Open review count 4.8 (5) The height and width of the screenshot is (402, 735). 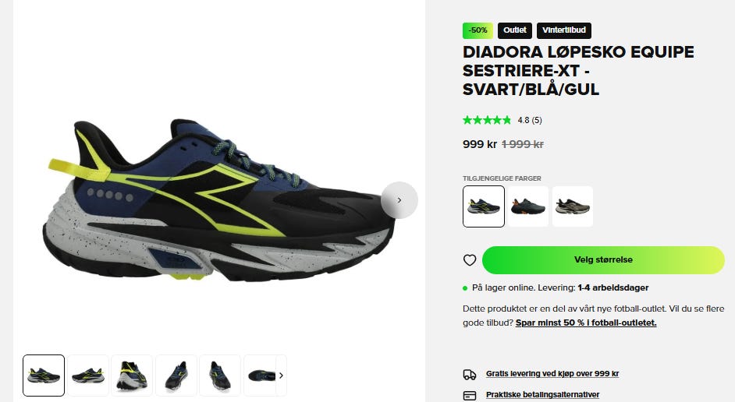pos(530,120)
